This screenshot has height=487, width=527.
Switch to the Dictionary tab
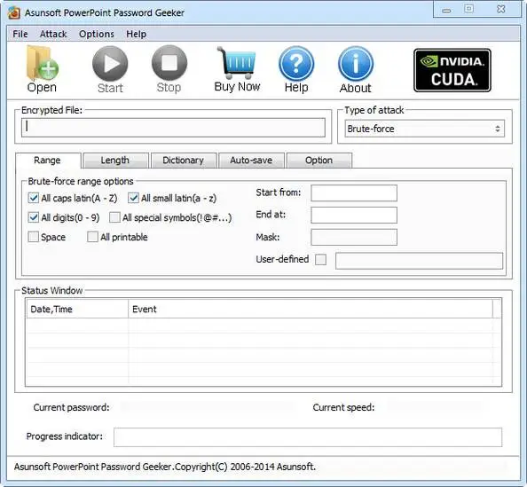[184, 161]
